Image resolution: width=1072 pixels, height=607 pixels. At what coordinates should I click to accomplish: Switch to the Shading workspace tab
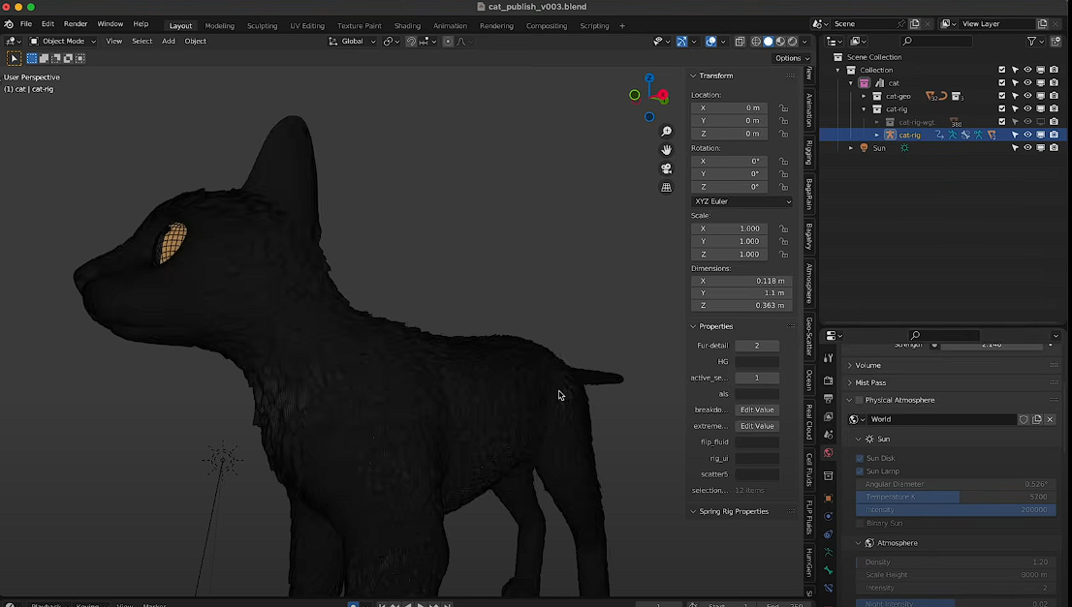point(407,26)
